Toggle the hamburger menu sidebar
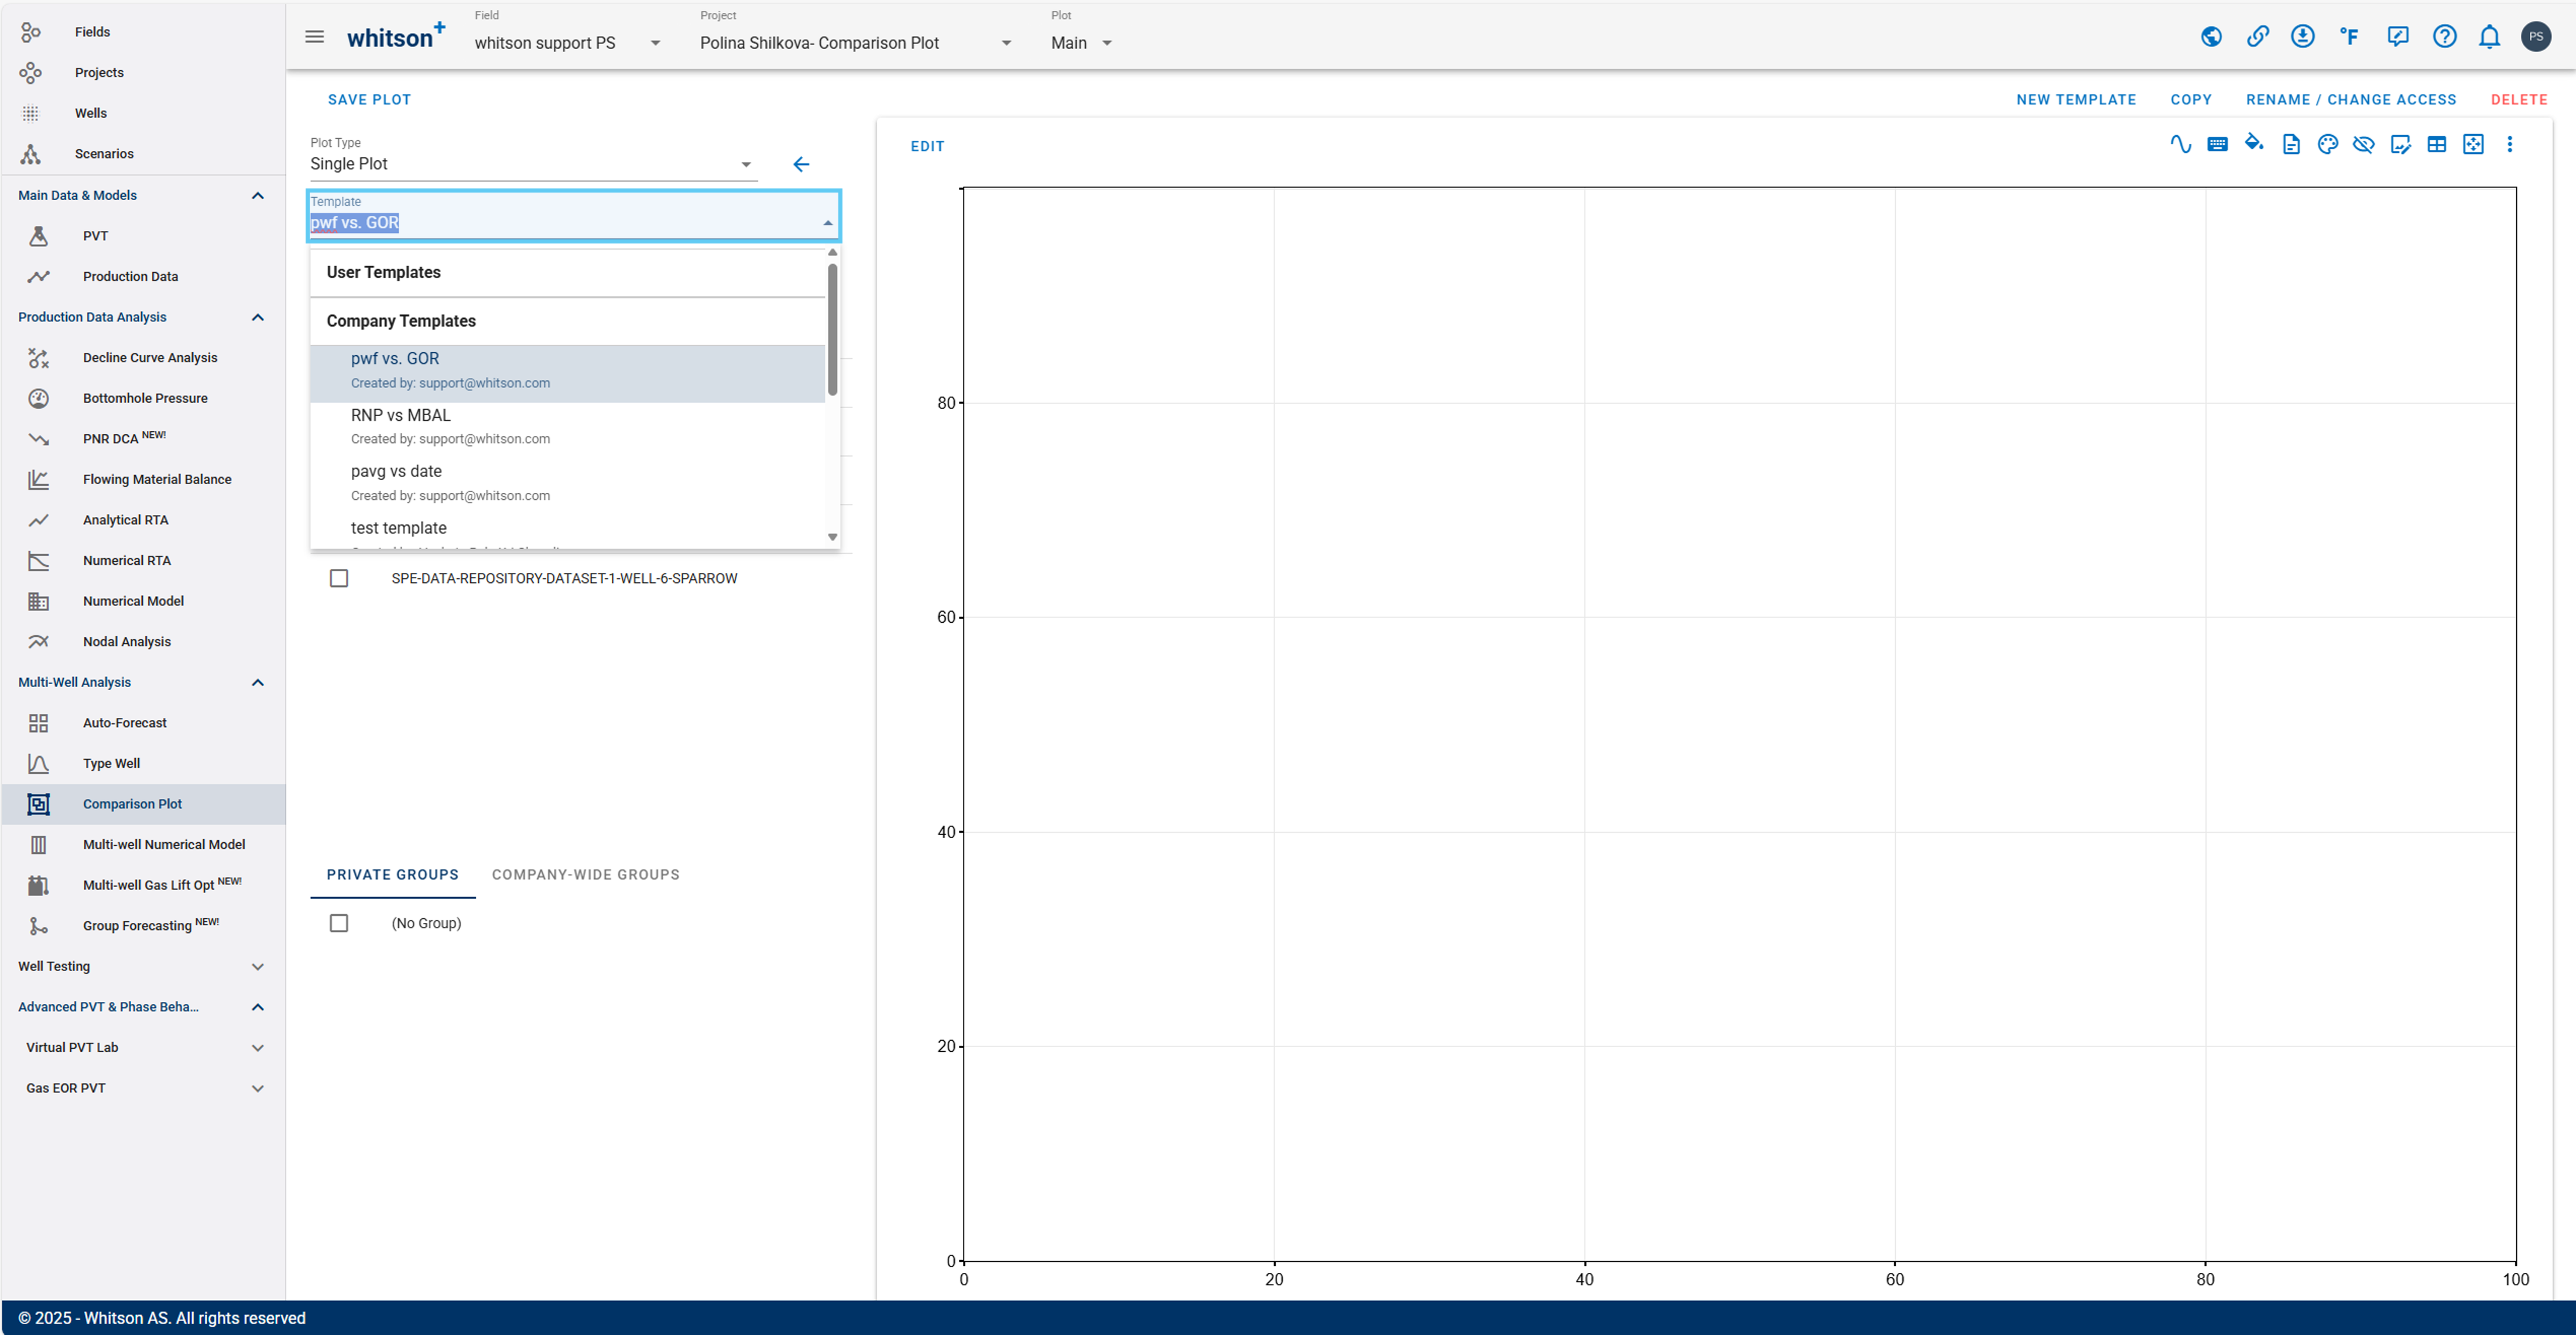 coord(314,37)
